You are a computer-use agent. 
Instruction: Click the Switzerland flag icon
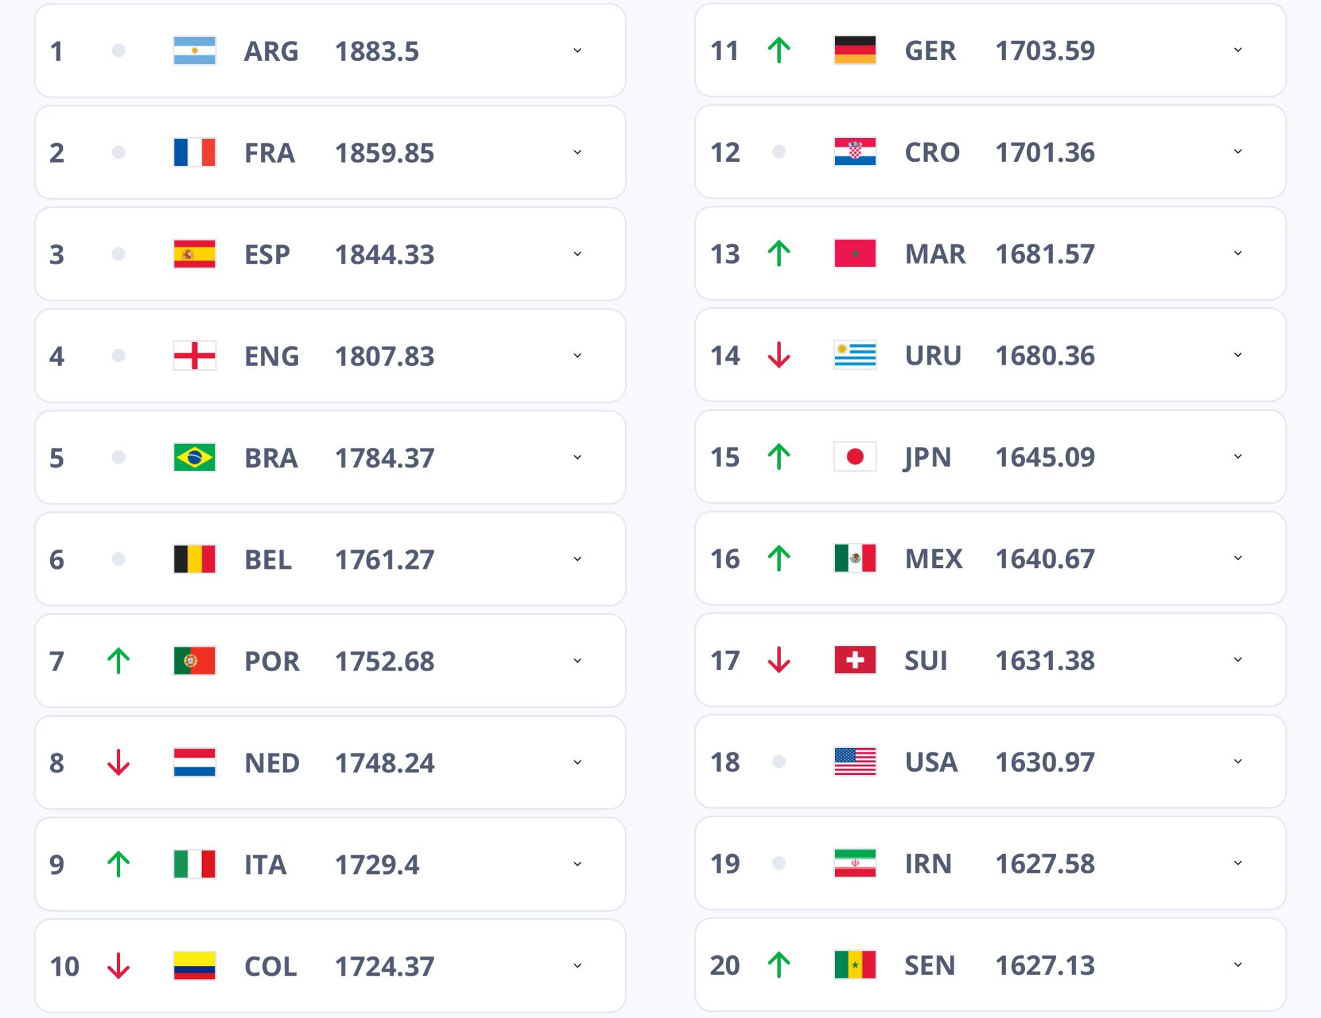coord(855,660)
